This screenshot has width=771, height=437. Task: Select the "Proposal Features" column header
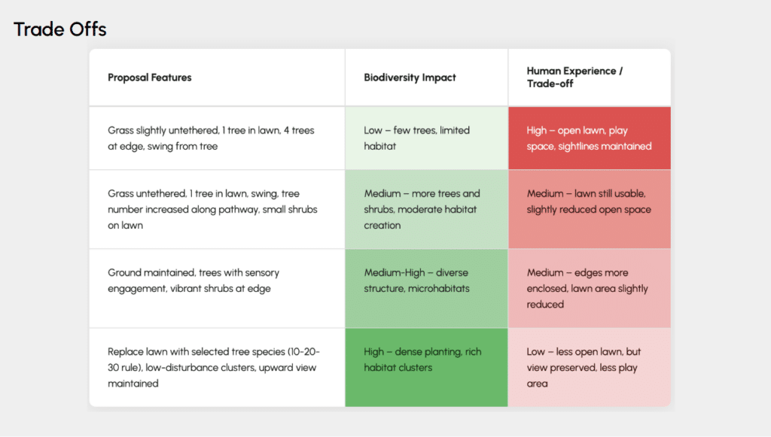tap(150, 77)
